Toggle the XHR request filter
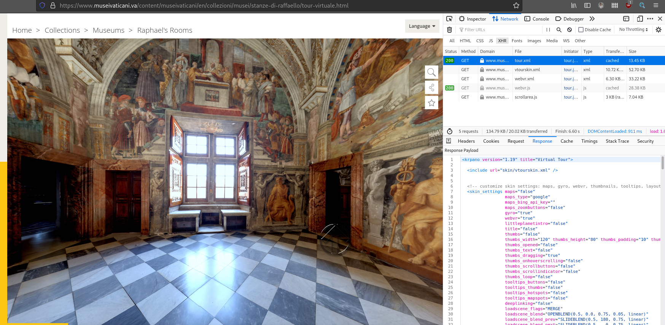 pos(503,41)
